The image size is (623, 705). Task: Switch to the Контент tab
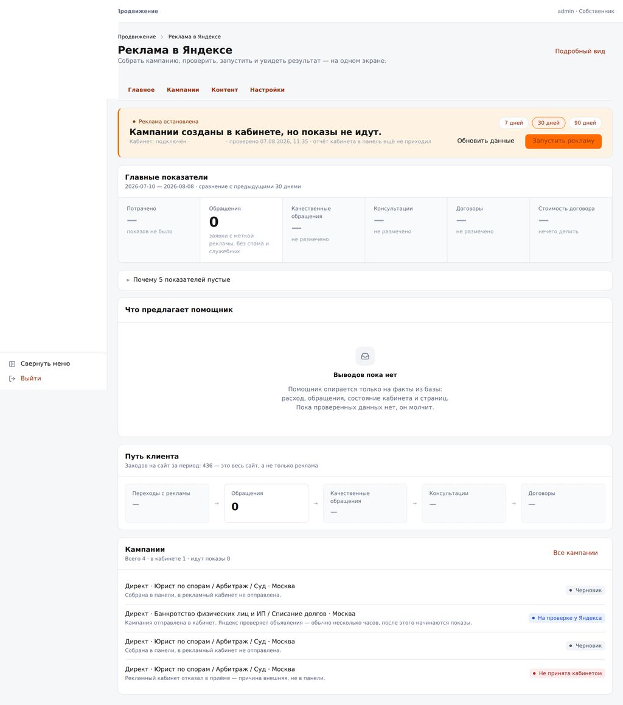pos(224,90)
